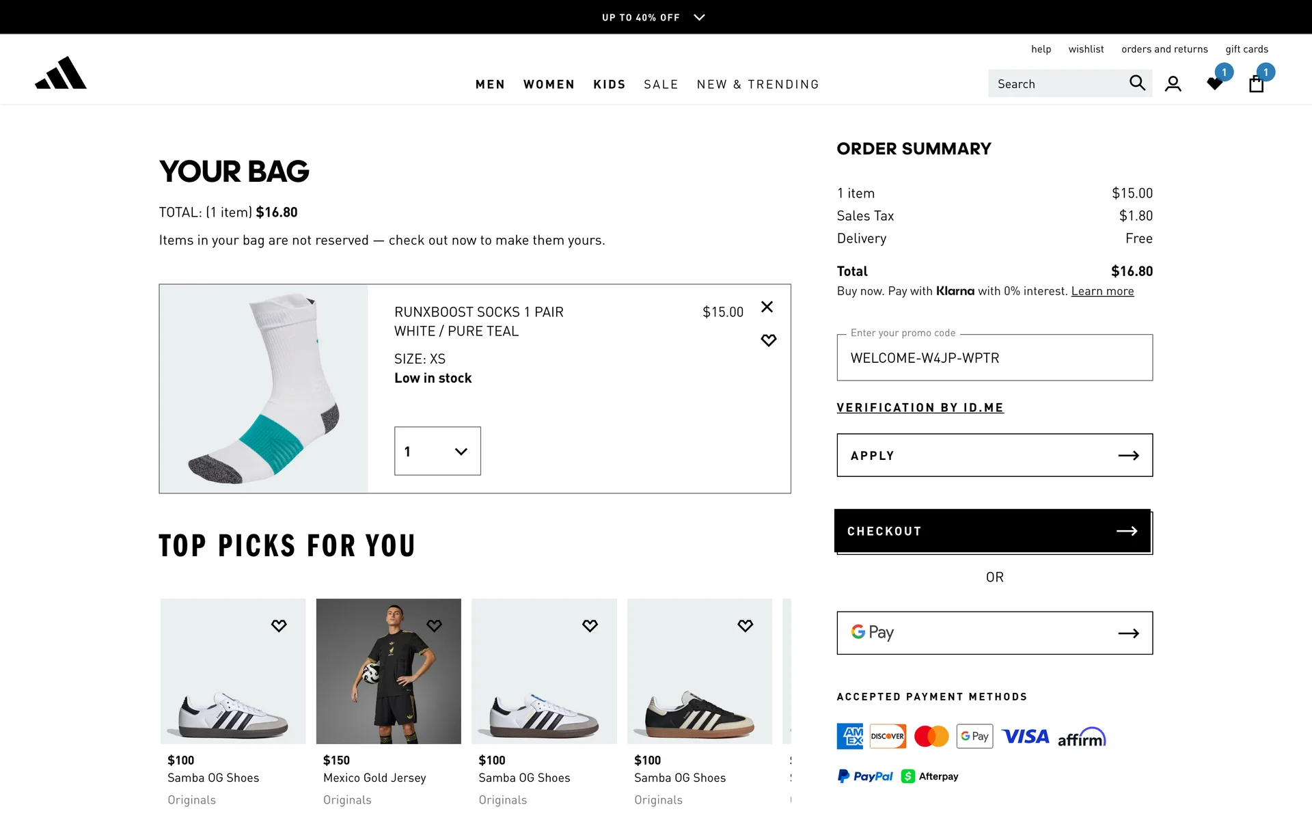The image size is (1312, 820).
Task: Open Klarna Learn more link
Action: [1102, 291]
